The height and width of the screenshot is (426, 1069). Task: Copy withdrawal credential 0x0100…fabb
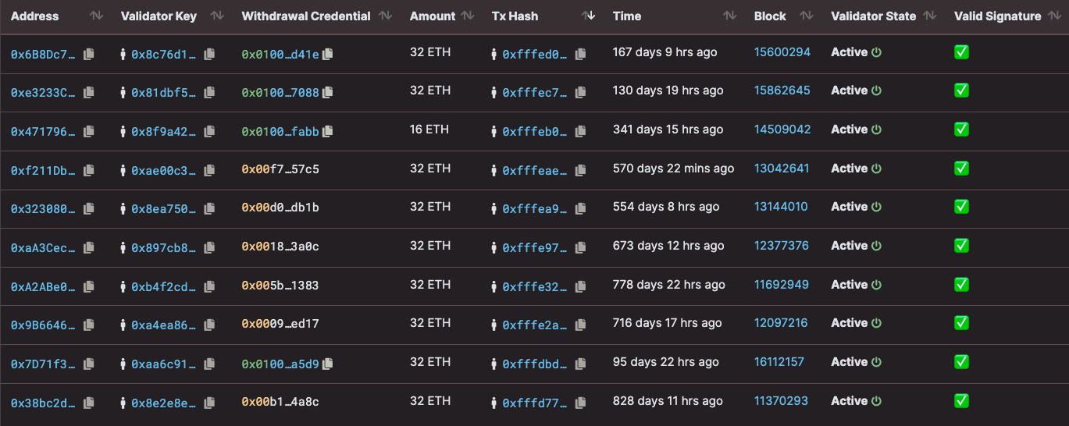[327, 131]
